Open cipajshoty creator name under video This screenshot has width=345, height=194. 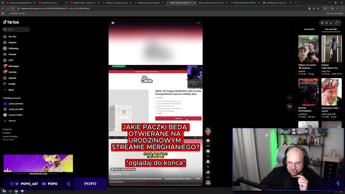click(116, 174)
